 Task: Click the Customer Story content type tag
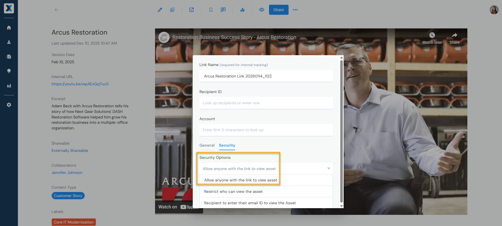point(68,196)
